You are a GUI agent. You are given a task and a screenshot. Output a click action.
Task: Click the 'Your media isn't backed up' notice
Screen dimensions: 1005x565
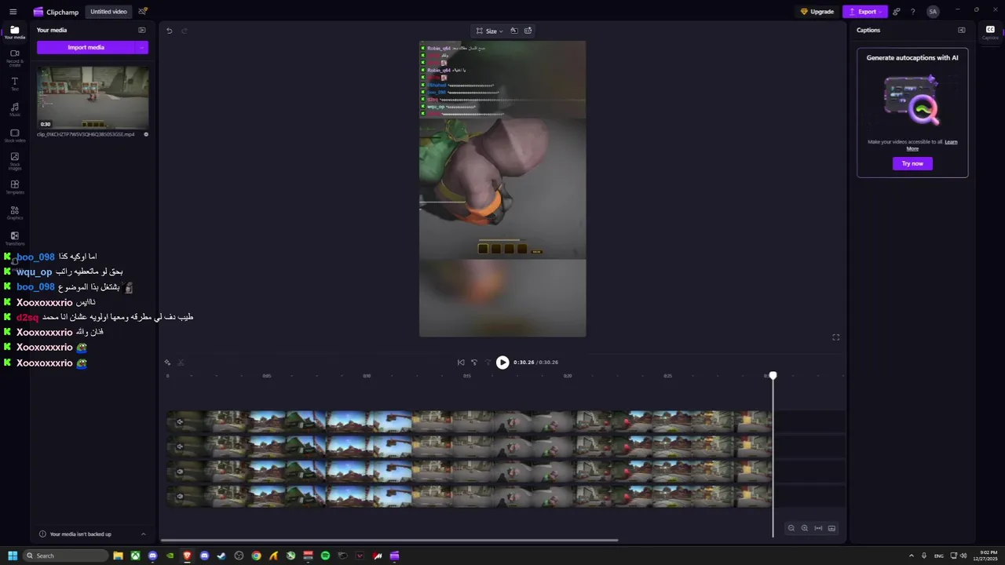point(80,534)
